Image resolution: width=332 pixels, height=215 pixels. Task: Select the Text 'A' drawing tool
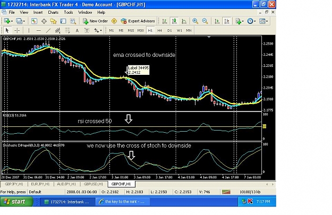tap(77, 30)
